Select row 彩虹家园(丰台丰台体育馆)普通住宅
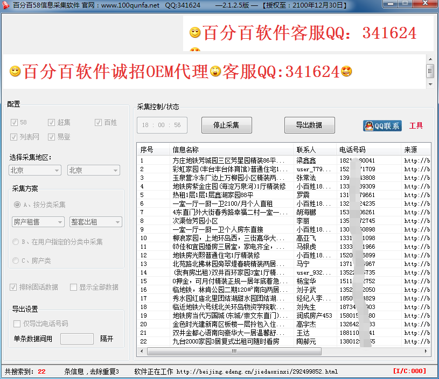This screenshot has height=379, width=439. [284, 169]
